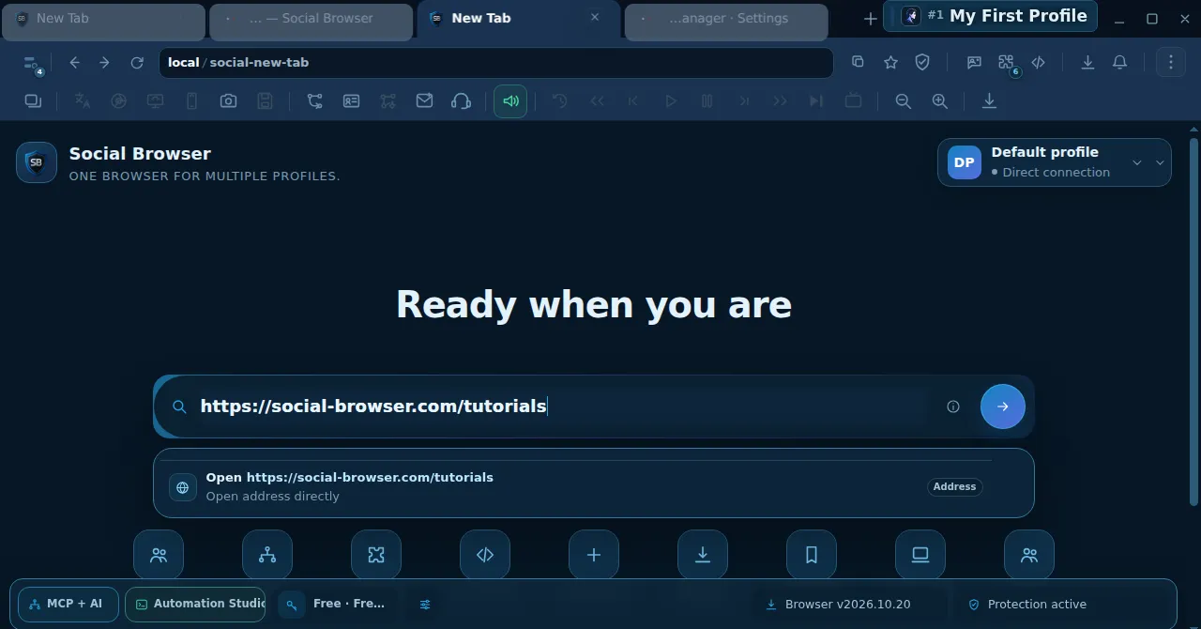
Task: Open the translate tool icon
Action: pos(83,101)
